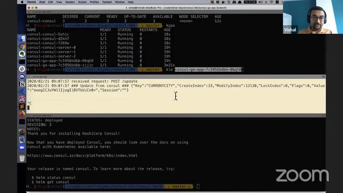Click the Docker whale menu bar icon
343x193 pixels.
click(x=223, y=2)
